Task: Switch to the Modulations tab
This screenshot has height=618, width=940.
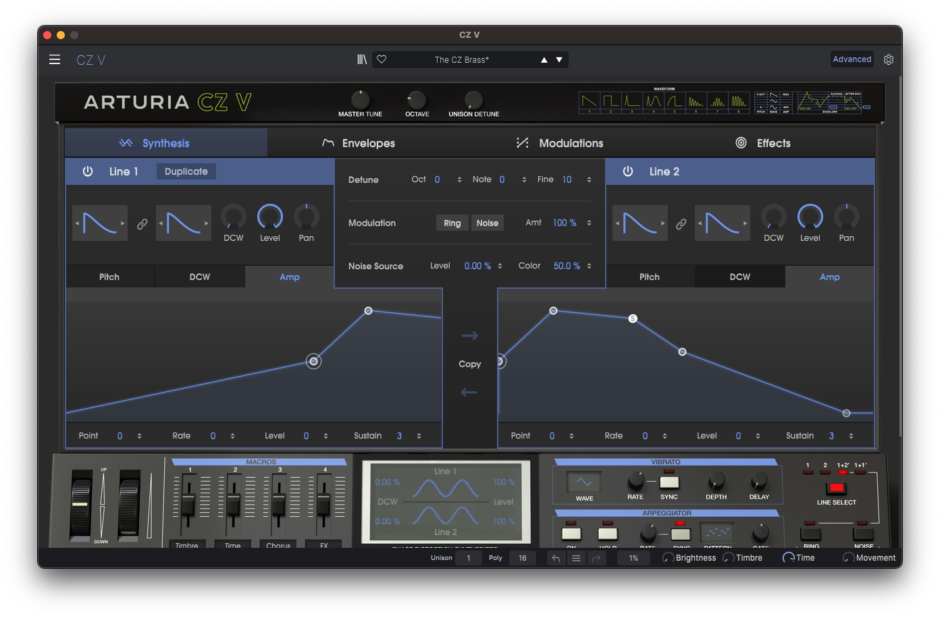Action: click(560, 143)
